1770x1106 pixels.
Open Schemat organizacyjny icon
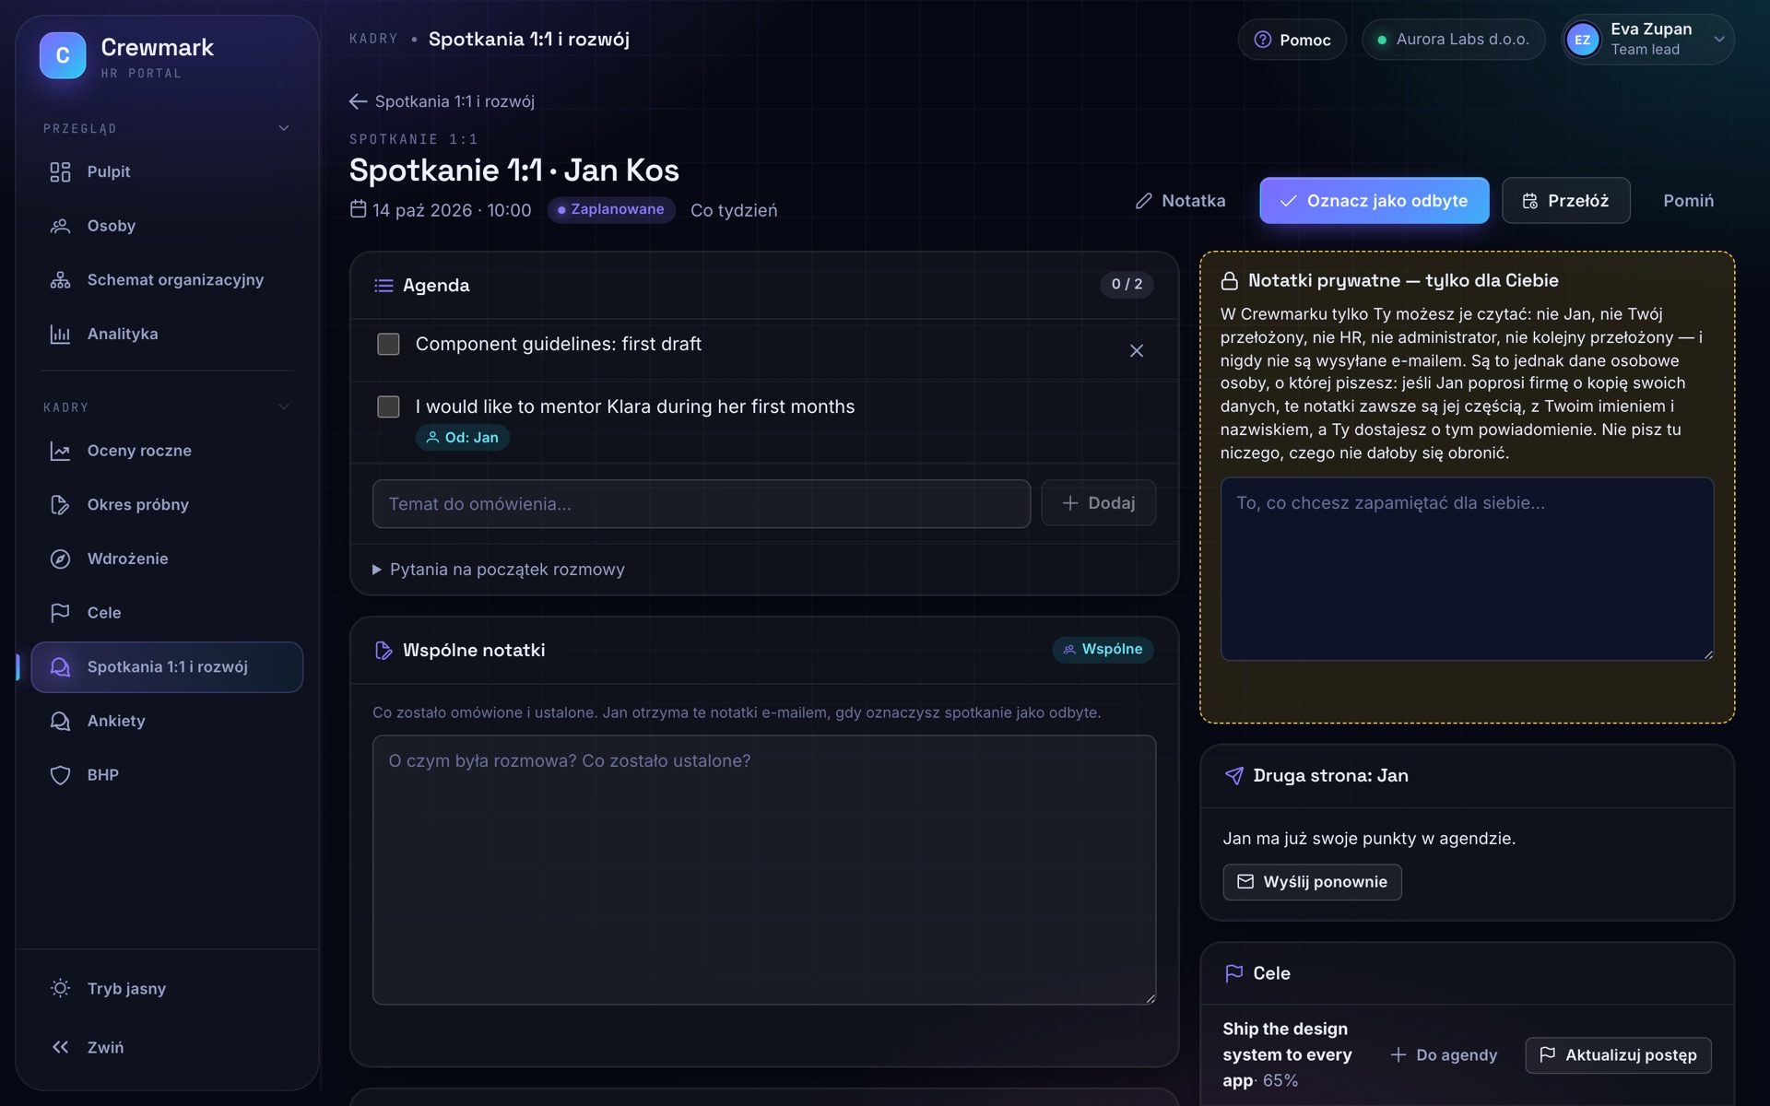pyautogui.click(x=60, y=280)
